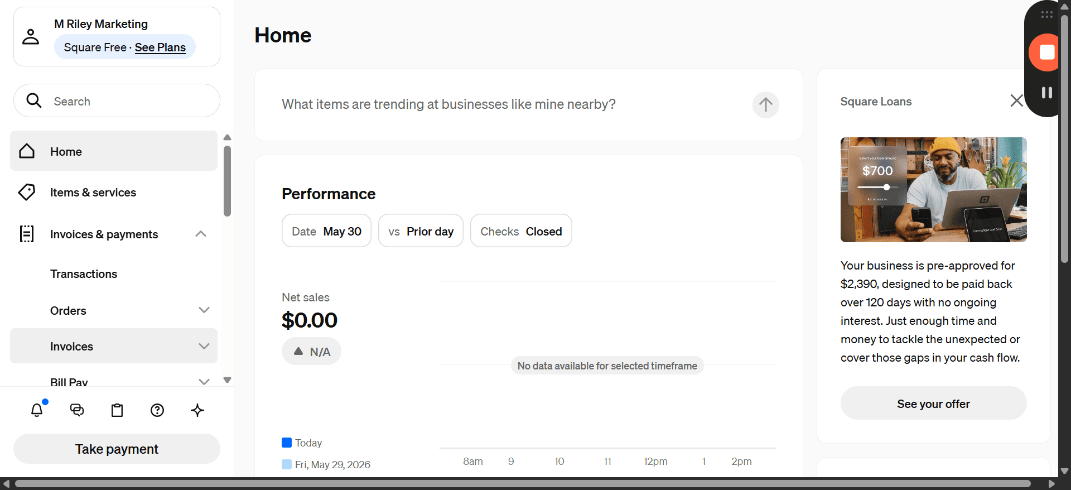Submit the trending question with arrow button
1071x490 pixels.
765,104
